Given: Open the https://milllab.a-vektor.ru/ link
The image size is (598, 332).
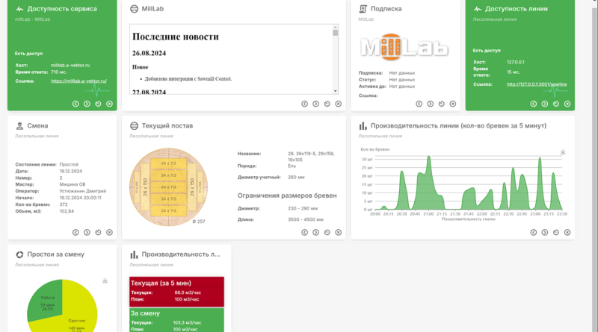Looking at the screenshot, I should click(x=78, y=81).
